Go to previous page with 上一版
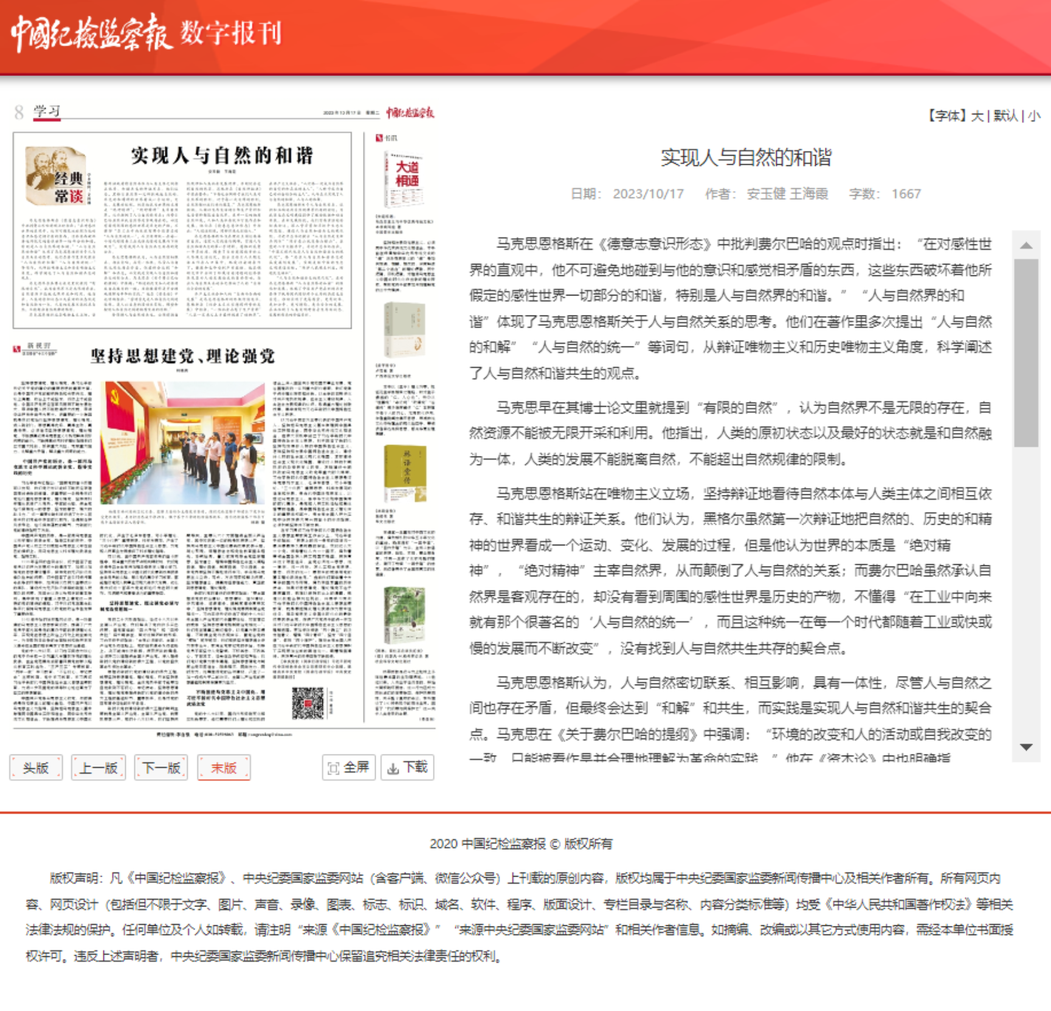1051x1011 pixels. point(98,767)
